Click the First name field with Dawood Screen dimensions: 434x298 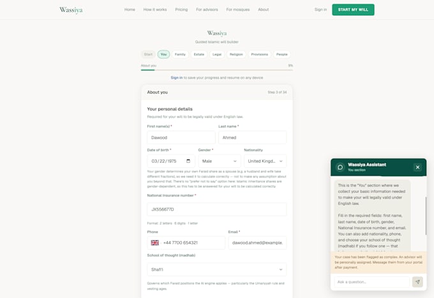[181, 138]
